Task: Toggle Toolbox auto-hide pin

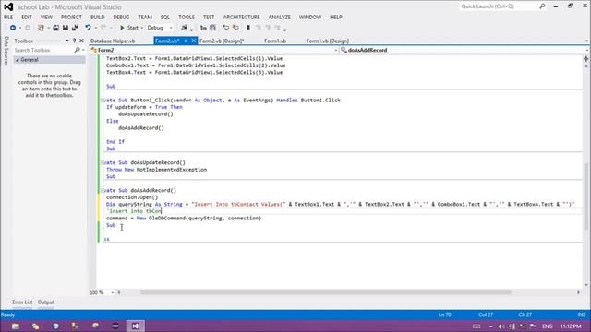Action: [74, 41]
